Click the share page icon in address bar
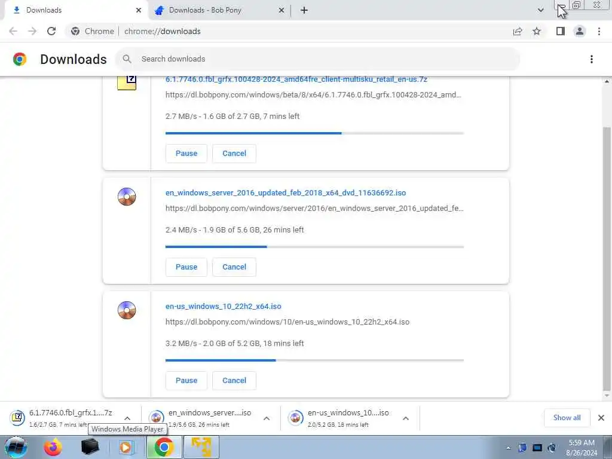The image size is (612, 459). [x=518, y=31]
